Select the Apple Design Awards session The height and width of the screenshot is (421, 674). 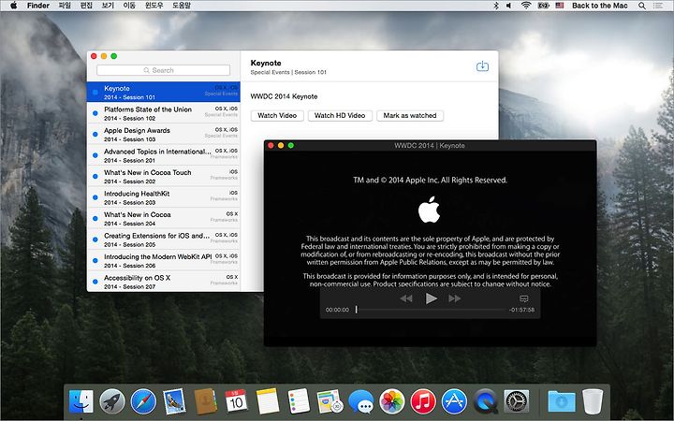pos(163,134)
